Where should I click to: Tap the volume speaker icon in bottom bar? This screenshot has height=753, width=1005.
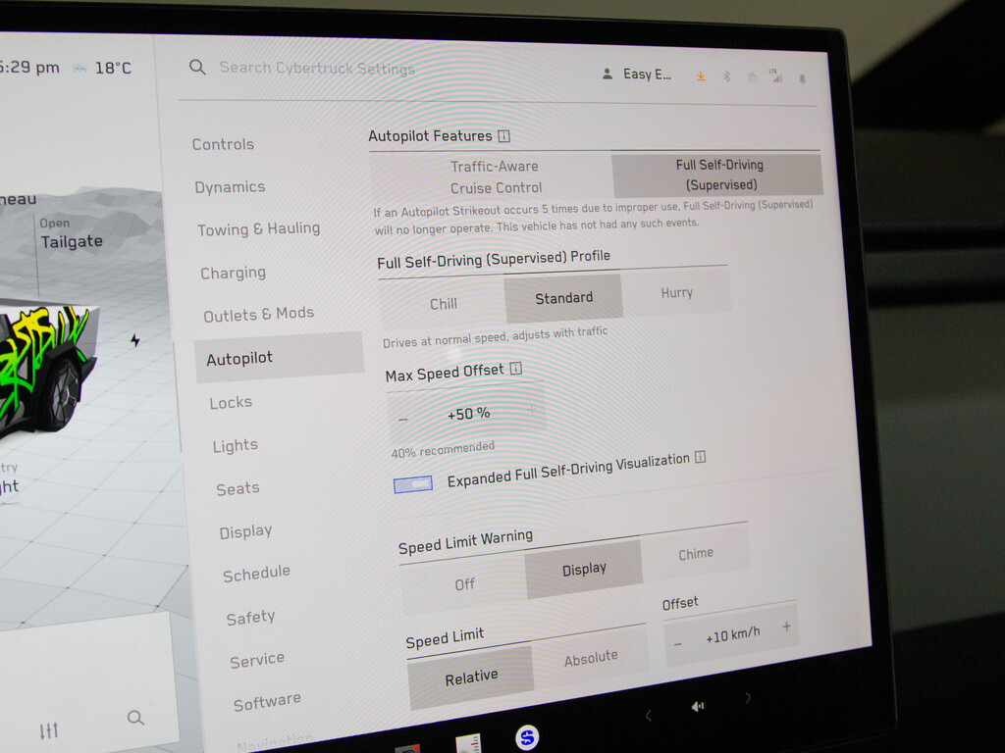(x=698, y=706)
